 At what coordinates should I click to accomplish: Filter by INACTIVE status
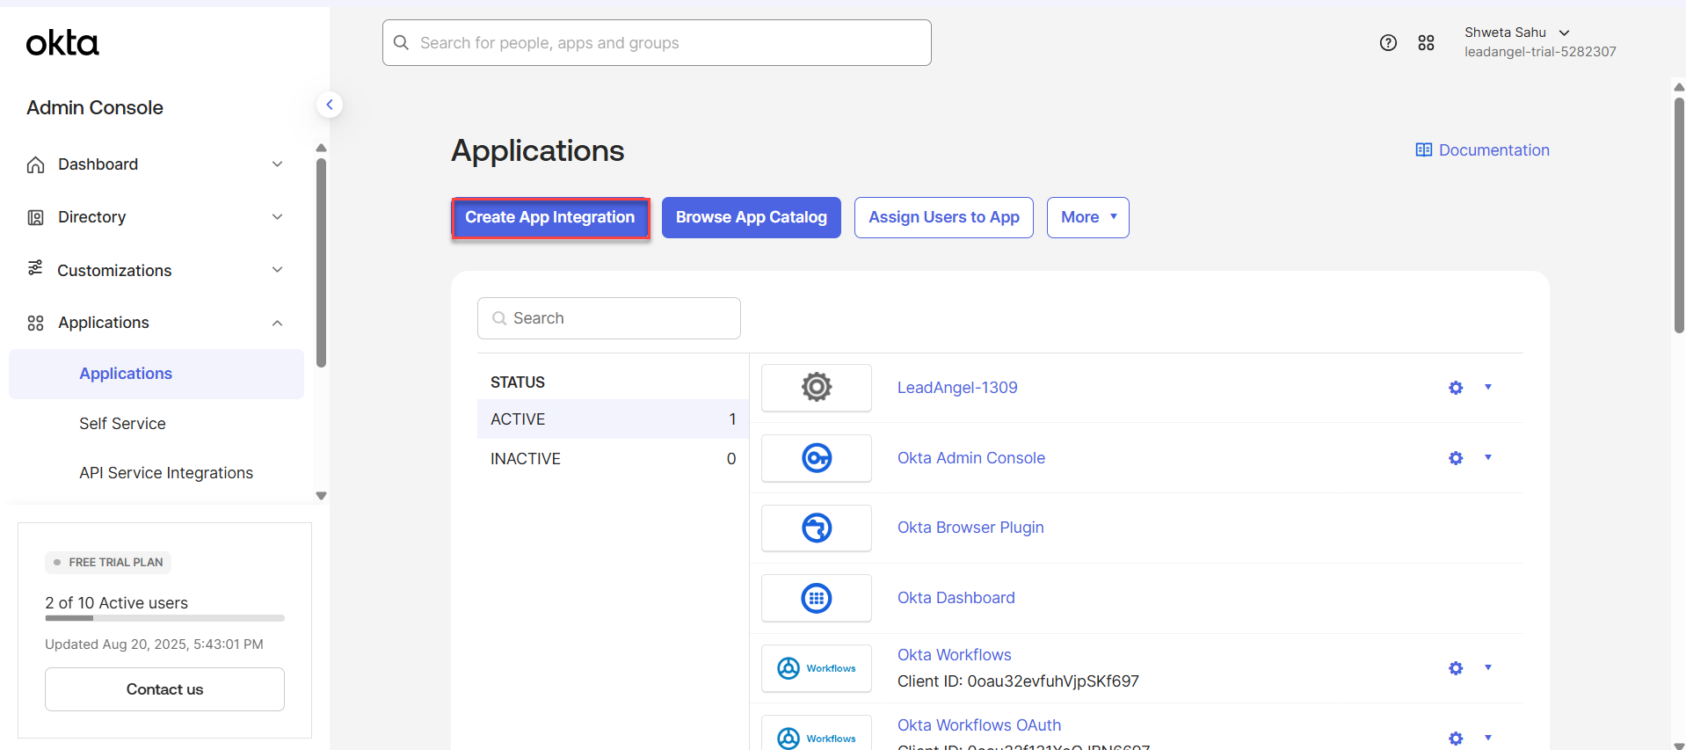613,459
